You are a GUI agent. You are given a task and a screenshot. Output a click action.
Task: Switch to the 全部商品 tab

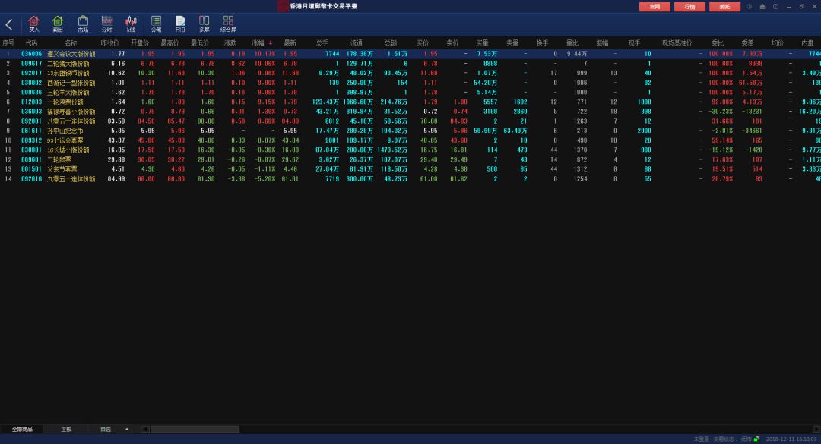[22, 430]
